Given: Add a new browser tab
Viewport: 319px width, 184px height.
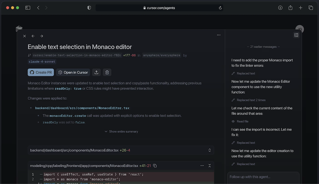Looking at the screenshot, I should [x=301, y=8].
